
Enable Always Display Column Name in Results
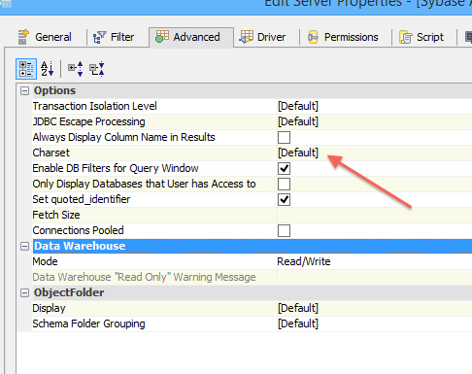pyautogui.click(x=284, y=137)
